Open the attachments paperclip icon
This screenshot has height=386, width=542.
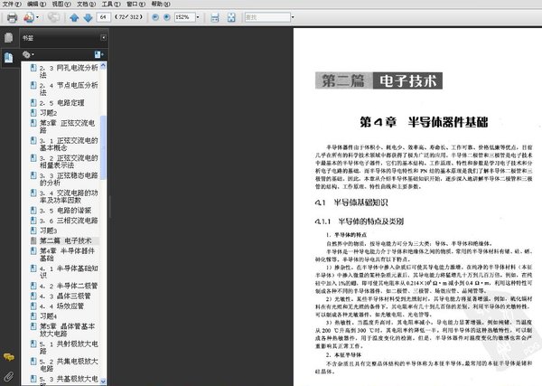(x=9, y=376)
